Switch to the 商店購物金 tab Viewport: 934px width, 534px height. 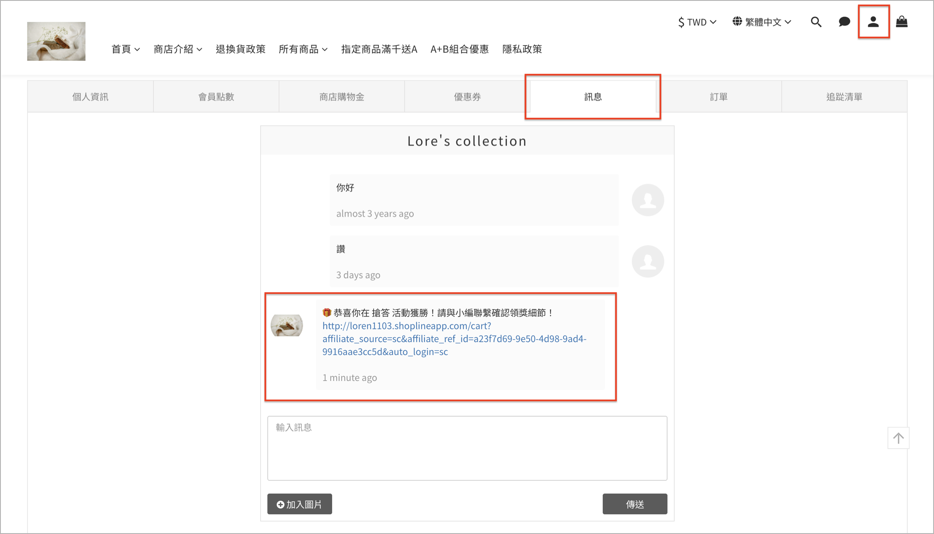[342, 97]
